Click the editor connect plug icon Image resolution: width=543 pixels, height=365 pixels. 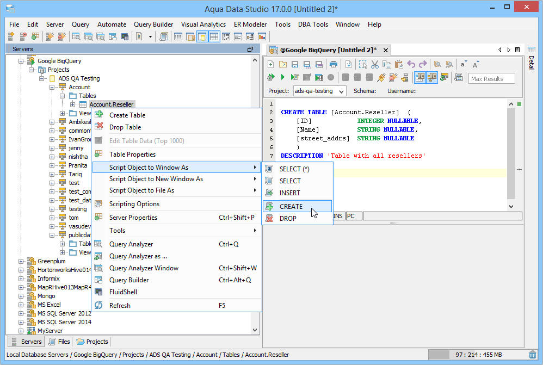click(381, 77)
